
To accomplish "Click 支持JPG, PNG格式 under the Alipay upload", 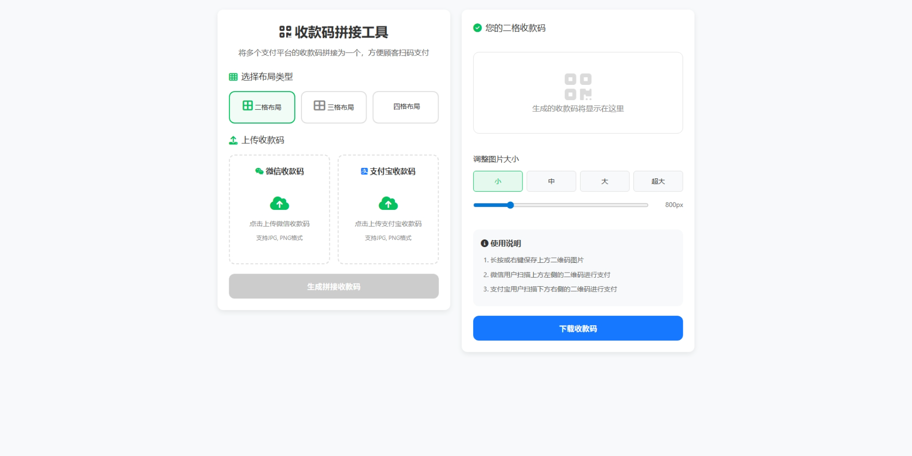I will coord(388,238).
